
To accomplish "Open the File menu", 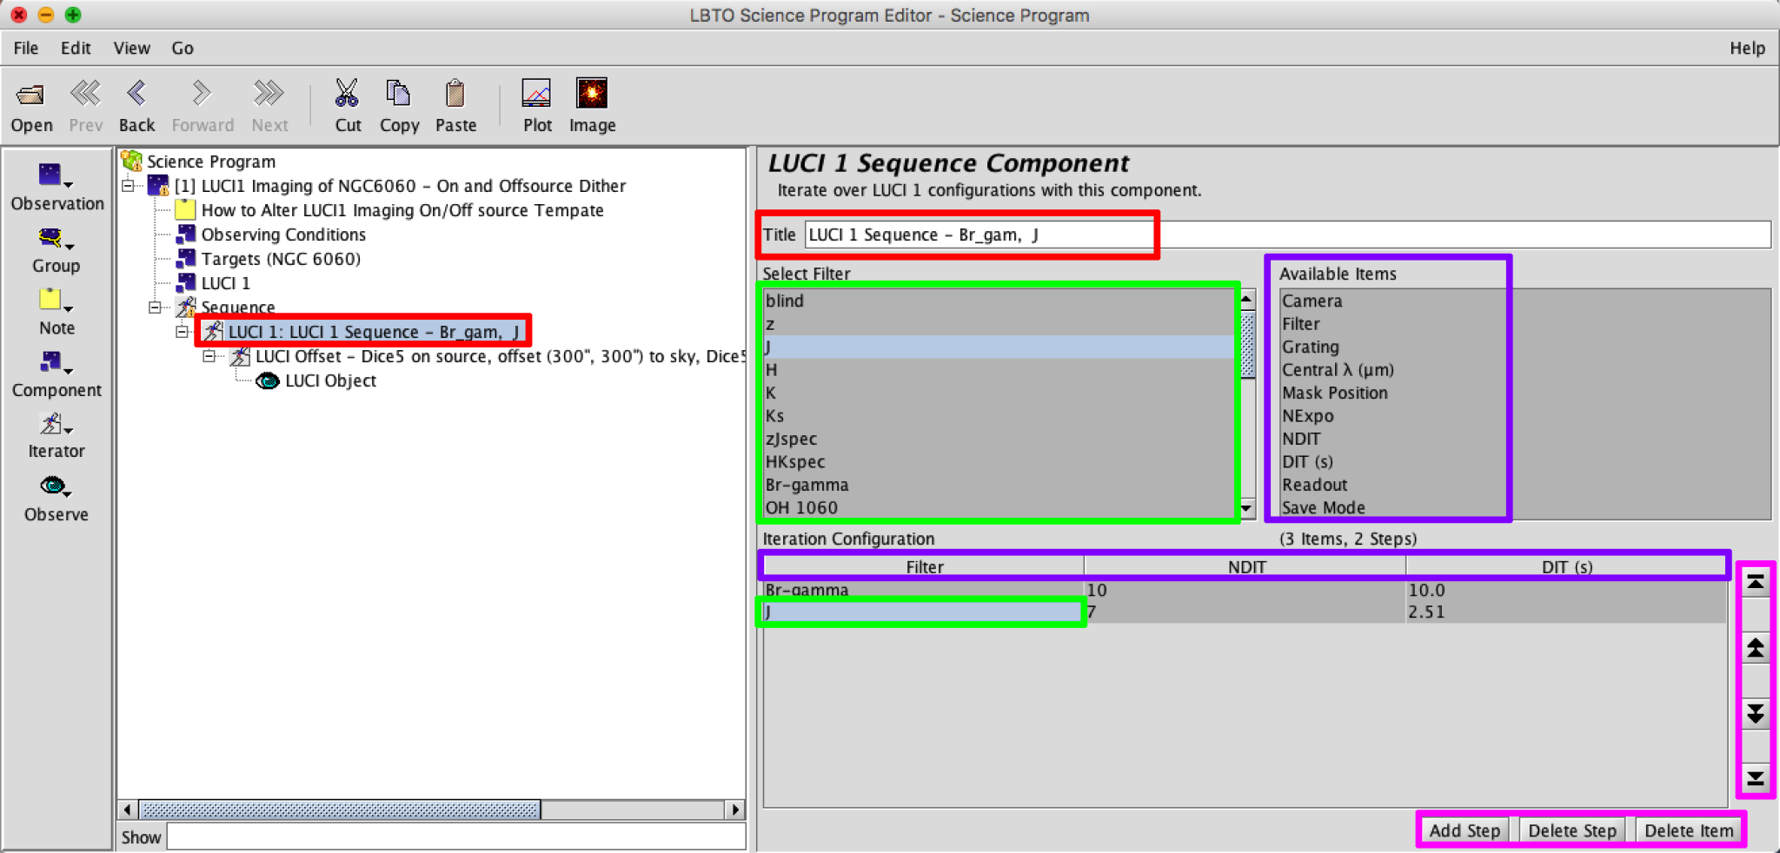I will (x=26, y=48).
